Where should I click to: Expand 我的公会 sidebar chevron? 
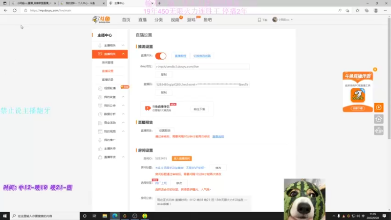pos(123,106)
